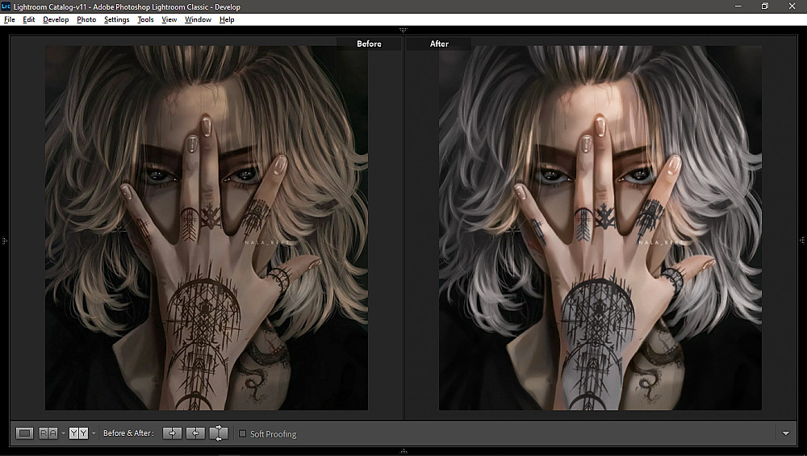Click the After label
The image size is (807, 456).
tap(439, 44)
